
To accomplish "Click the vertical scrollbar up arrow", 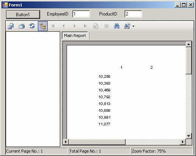I will (189, 44).
